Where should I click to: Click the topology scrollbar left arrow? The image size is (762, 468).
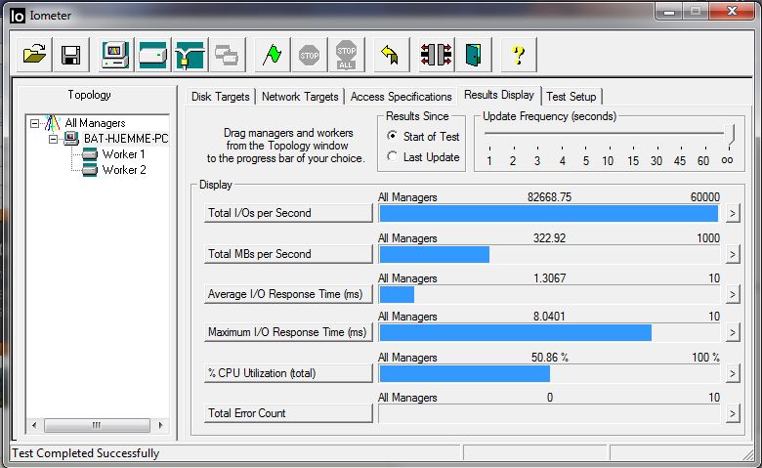34,425
